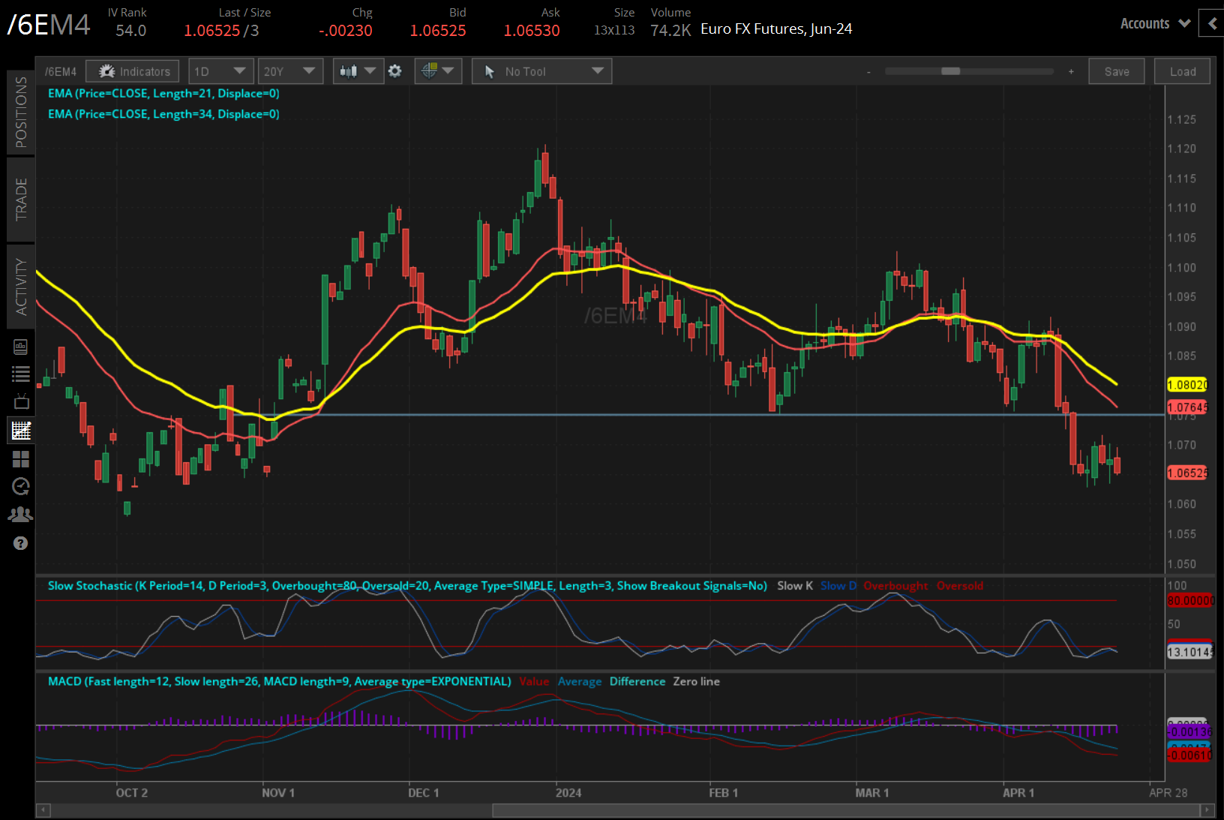Viewport: 1224px width, 820px height.
Task: Click the chart zoom slider handle
Action: pyautogui.click(x=950, y=71)
